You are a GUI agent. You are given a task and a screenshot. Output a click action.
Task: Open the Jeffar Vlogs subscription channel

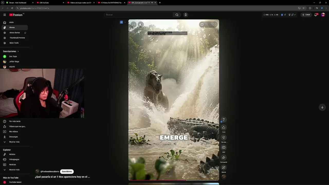coord(15,61)
